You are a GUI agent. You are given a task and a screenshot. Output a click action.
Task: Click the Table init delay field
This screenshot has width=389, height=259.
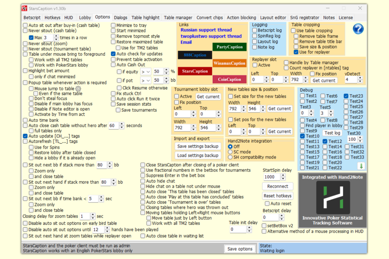(x=238, y=229)
